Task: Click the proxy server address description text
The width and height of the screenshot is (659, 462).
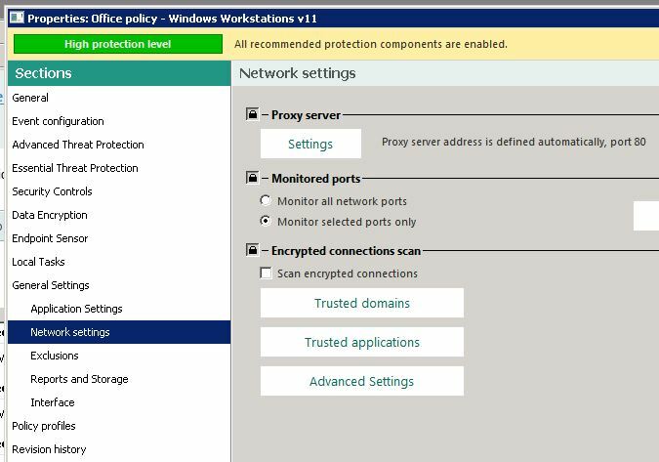Action: [514, 142]
